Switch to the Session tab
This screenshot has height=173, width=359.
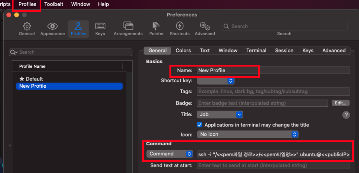coord(284,50)
